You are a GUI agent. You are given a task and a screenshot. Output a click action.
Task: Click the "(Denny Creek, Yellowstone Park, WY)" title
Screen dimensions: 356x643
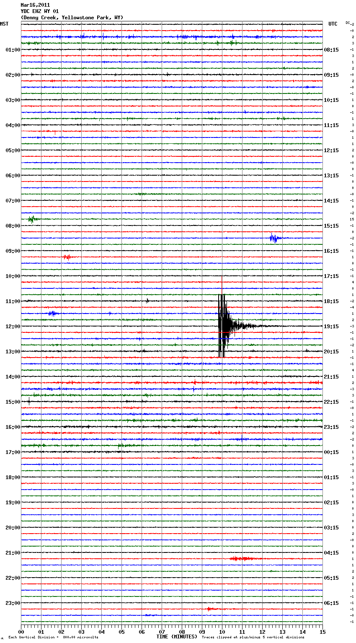click(72, 18)
